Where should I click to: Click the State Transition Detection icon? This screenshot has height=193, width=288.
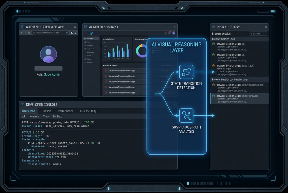coord(186,72)
